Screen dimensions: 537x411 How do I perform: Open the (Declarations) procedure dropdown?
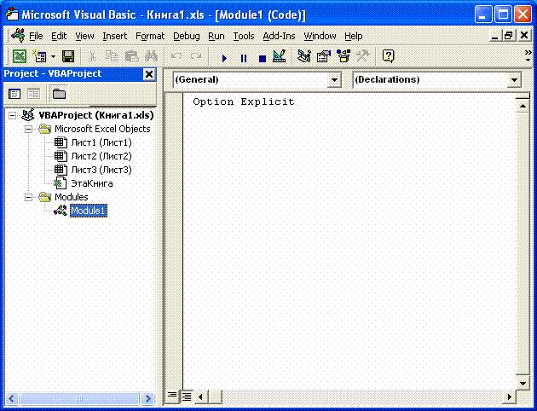tap(514, 80)
